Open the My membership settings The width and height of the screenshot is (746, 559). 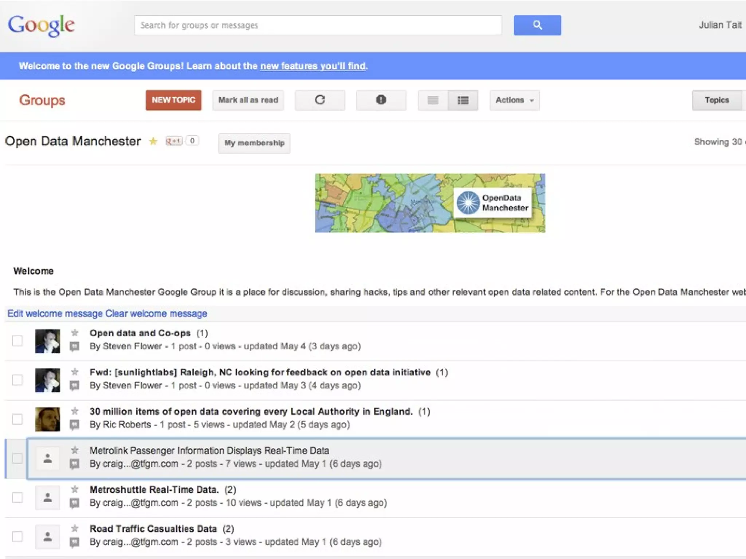254,143
